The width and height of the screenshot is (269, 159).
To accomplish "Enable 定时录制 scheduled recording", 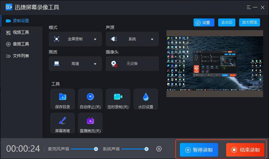I will pos(118,99).
